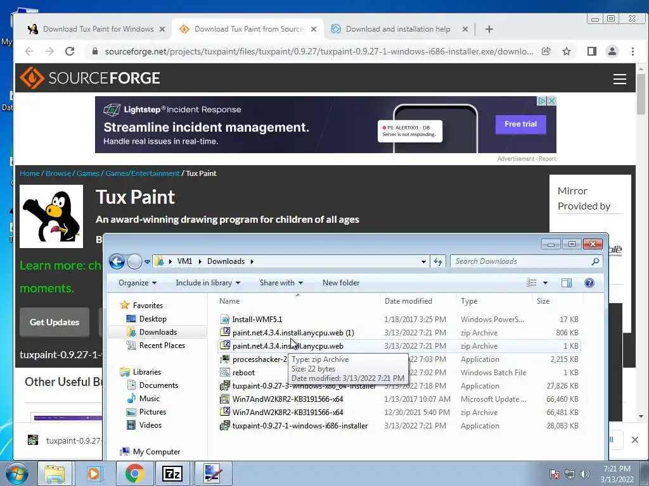649x486 pixels.
Task: Open a new Chrome tab with plus
Action: click(x=489, y=29)
